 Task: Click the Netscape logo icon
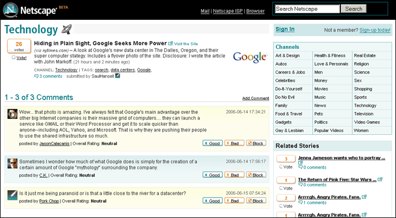coord(10,10)
